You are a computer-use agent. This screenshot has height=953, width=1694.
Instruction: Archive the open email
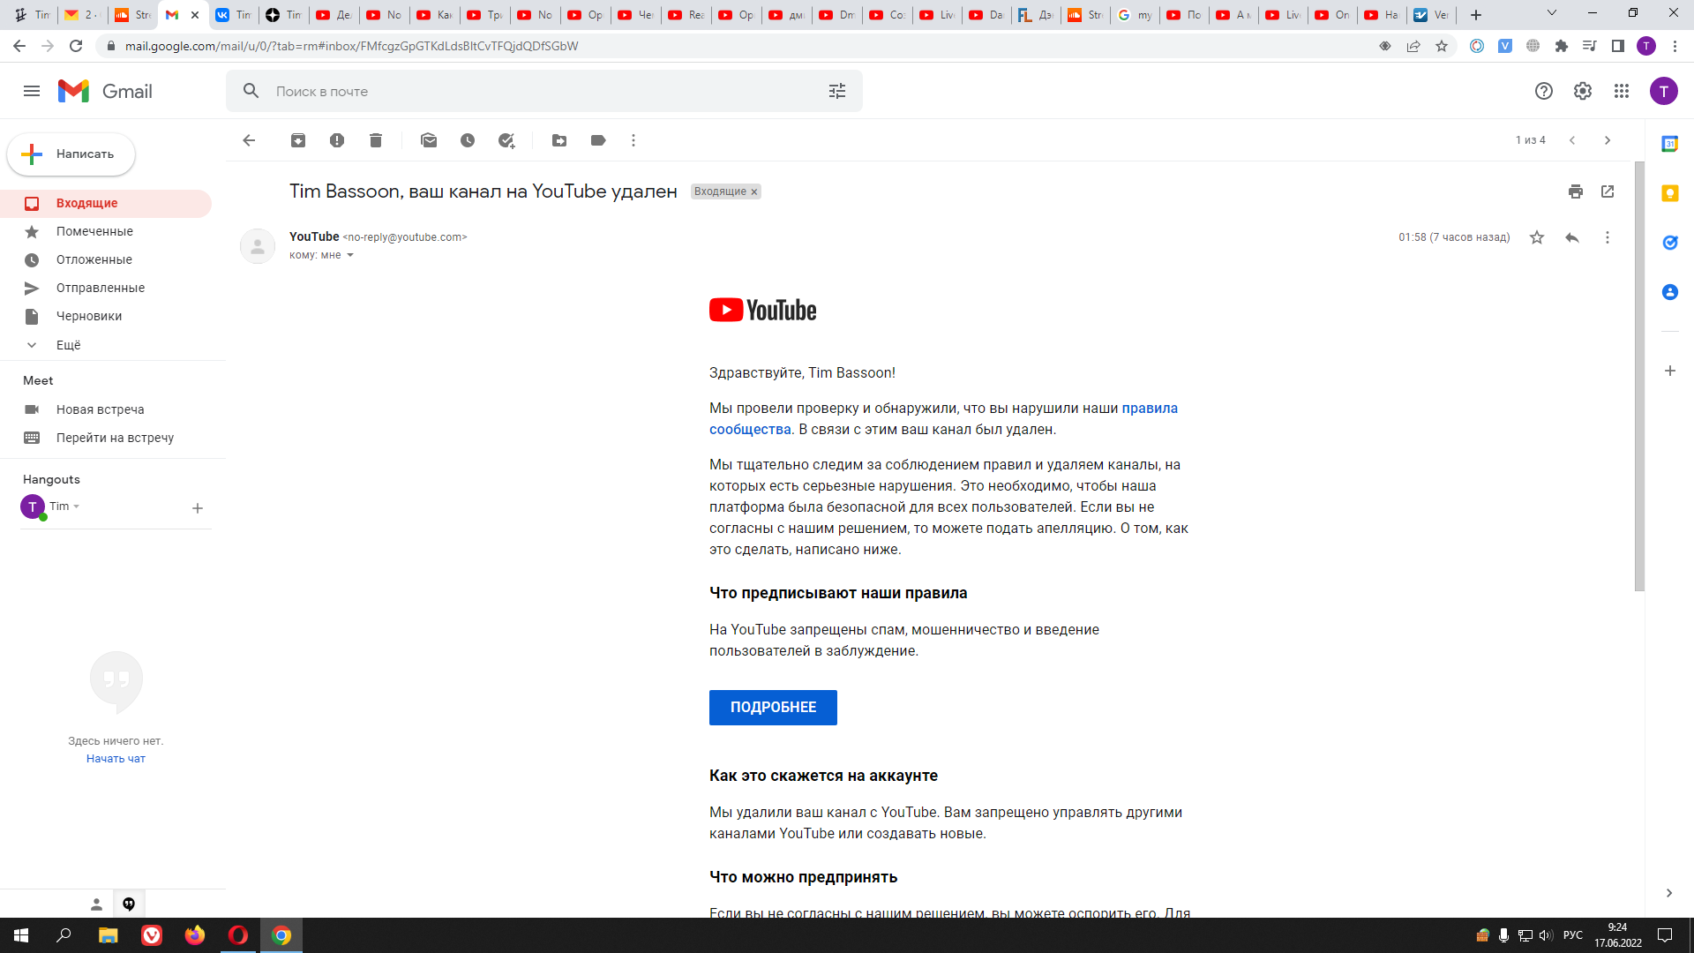tap(298, 140)
